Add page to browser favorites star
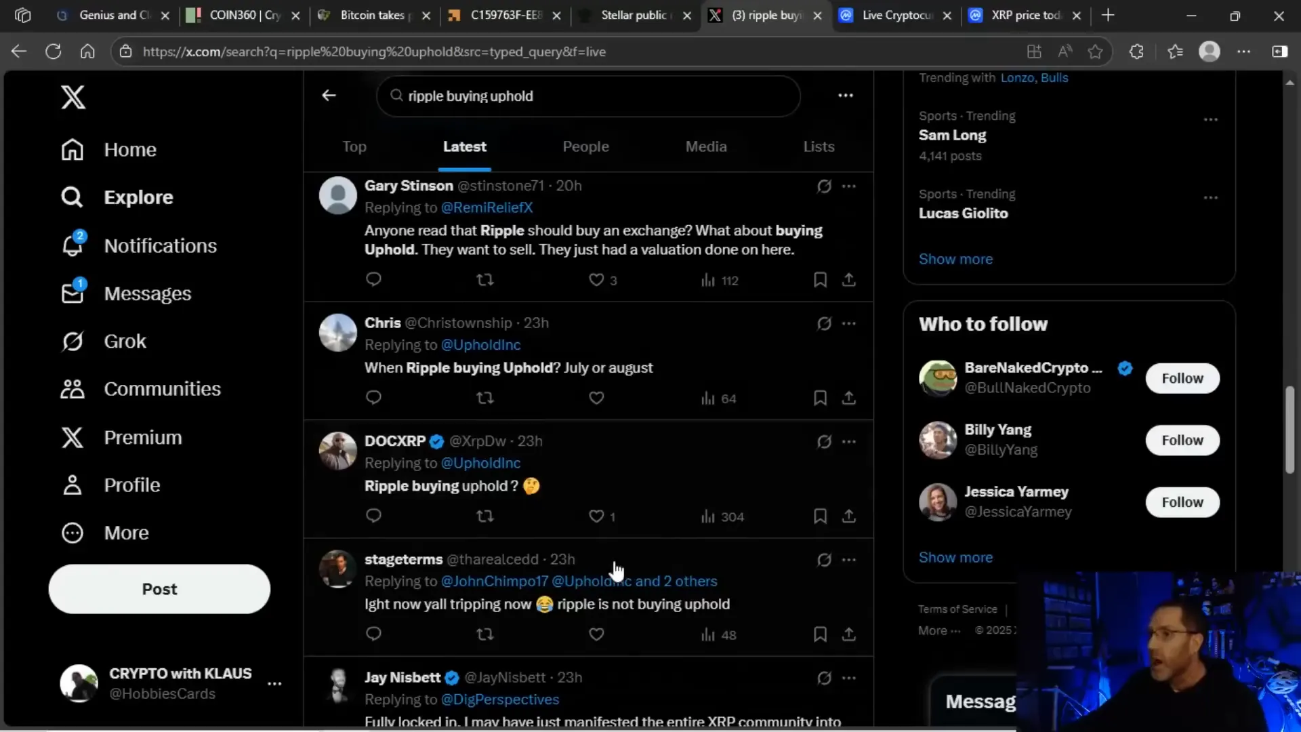The width and height of the screenshot is (1301, 732). pos(1095,52)
